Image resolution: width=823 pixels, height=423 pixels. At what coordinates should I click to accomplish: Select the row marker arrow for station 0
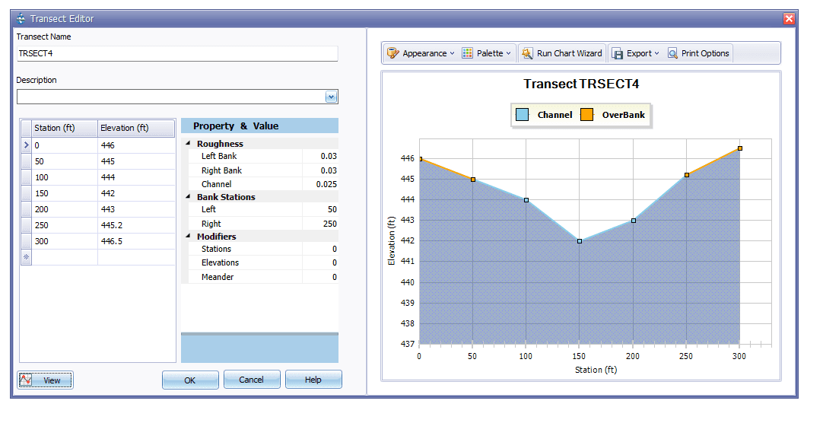(27, 145)
